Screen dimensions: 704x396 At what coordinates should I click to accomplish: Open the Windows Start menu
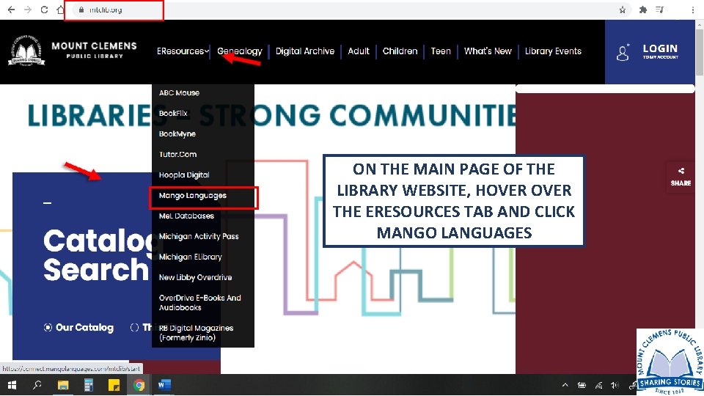click(x=12, y=385)
